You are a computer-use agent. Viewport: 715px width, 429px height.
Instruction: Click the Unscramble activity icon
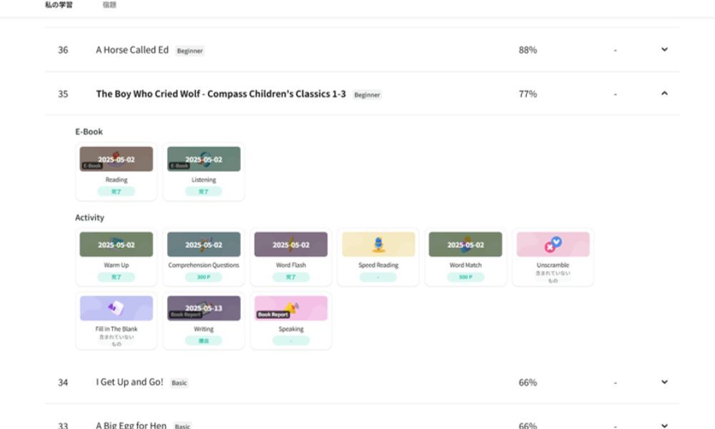coord(553,245)
